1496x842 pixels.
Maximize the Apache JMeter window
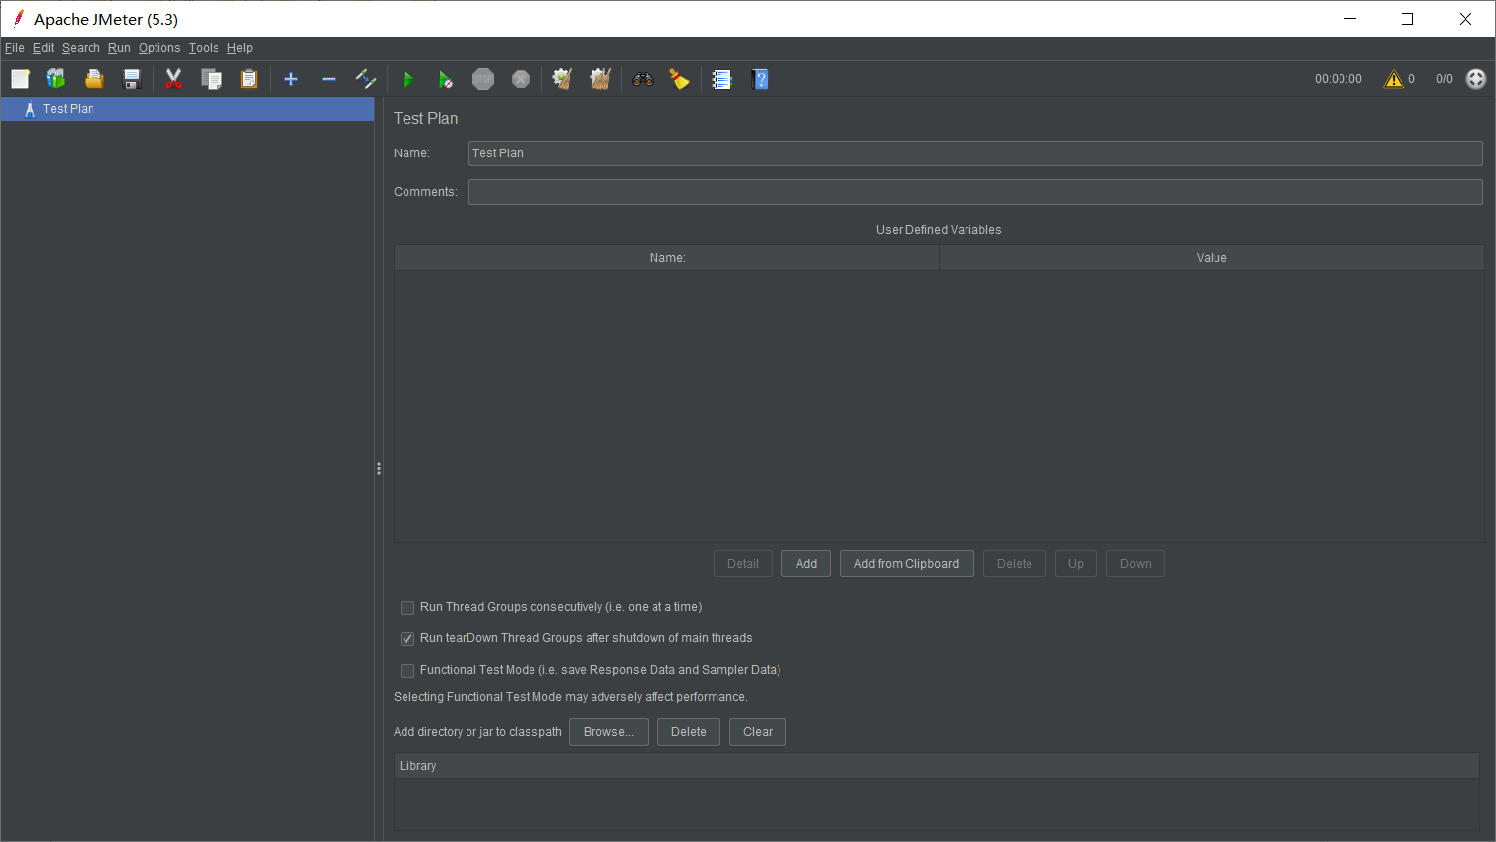coord(1407,19)
